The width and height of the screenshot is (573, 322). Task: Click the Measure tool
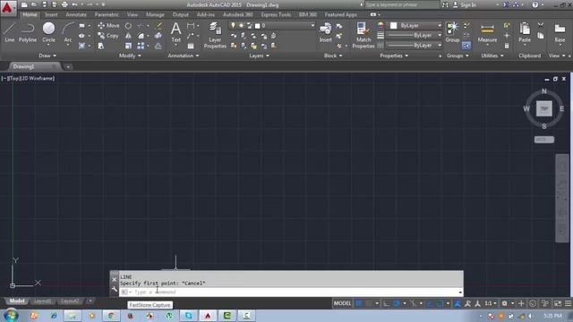coord(487,33)
